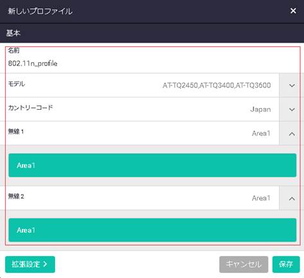Click the キャンセル button
The height and width of the screenshot is (278, 304).
[x=244, y=265]
